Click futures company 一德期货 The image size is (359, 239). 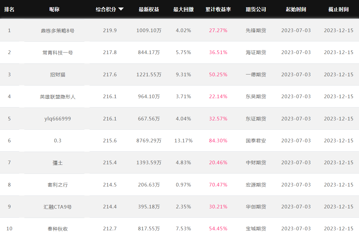(256, 75)
